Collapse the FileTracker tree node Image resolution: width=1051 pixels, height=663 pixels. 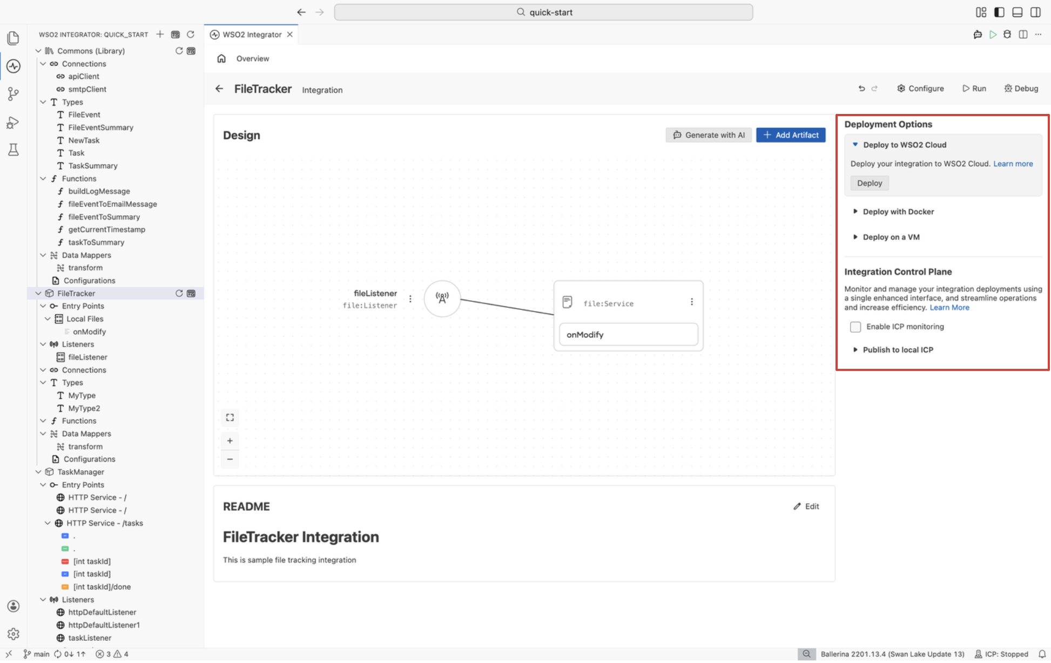pos(38,293)
